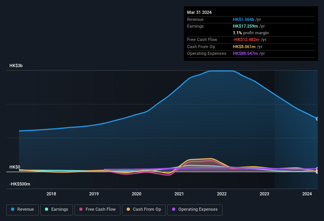The height and width of the screenshot is (221, 324).
Task: Click the Operating Expenses label in tooltip
Action: [207, 53]
